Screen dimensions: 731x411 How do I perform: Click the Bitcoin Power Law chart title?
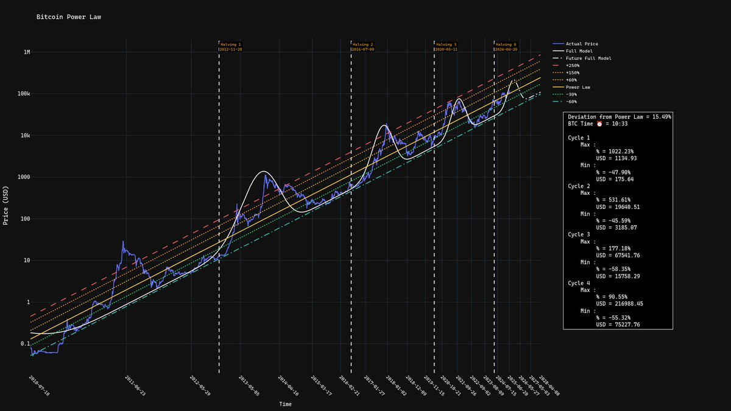pos(69,17)
